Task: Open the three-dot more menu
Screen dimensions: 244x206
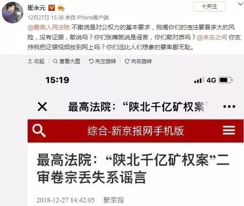Action: pos(229,107)
